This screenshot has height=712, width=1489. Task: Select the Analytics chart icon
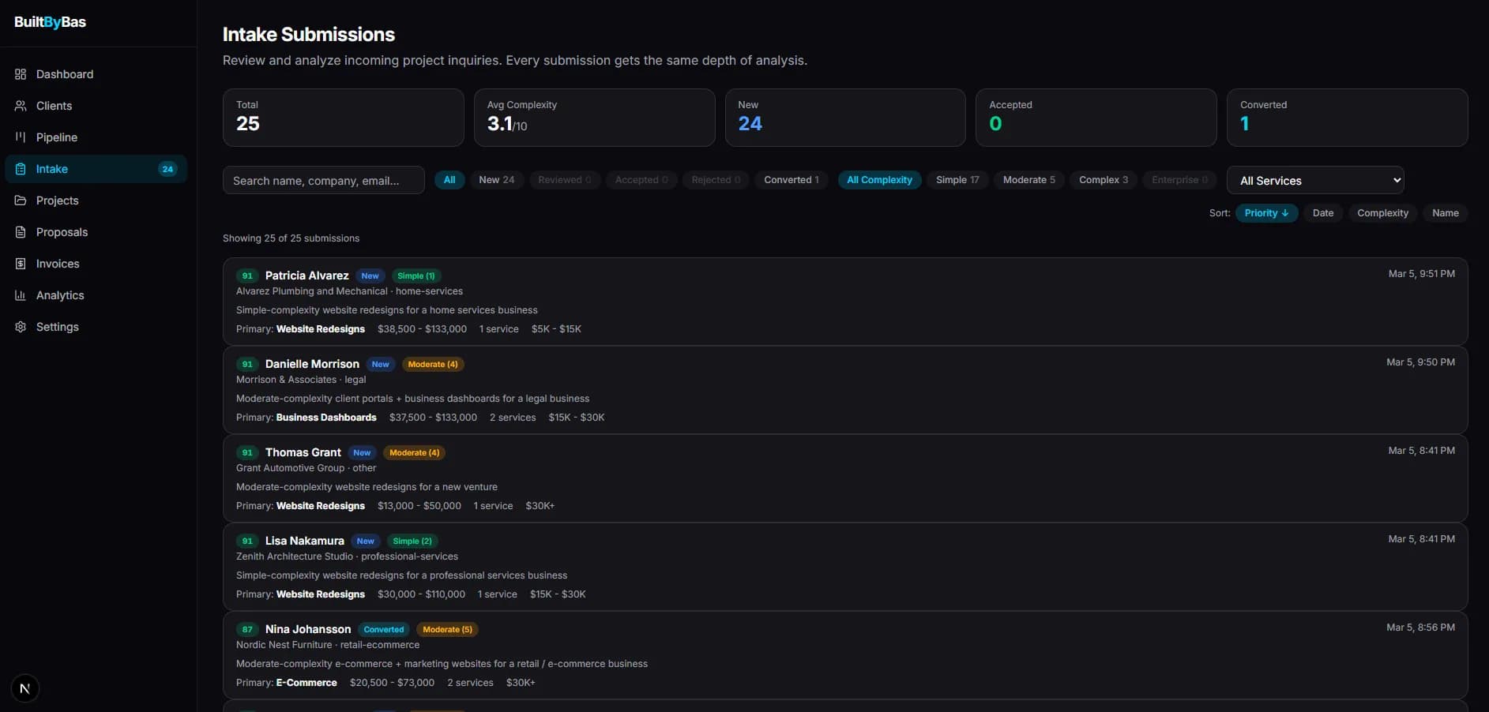tap(21, 295)
